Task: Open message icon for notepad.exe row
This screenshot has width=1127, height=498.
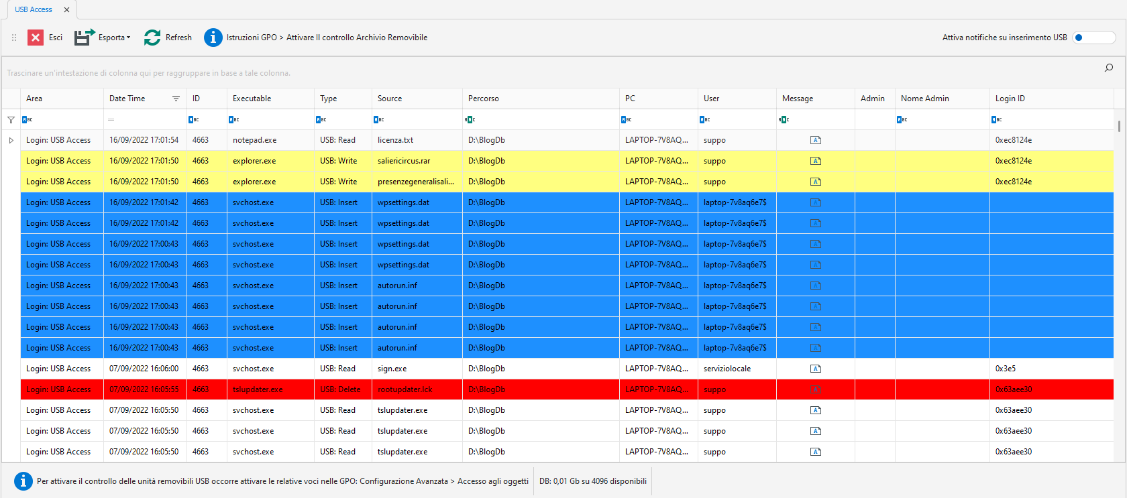Action: click(x=815, y=140)
